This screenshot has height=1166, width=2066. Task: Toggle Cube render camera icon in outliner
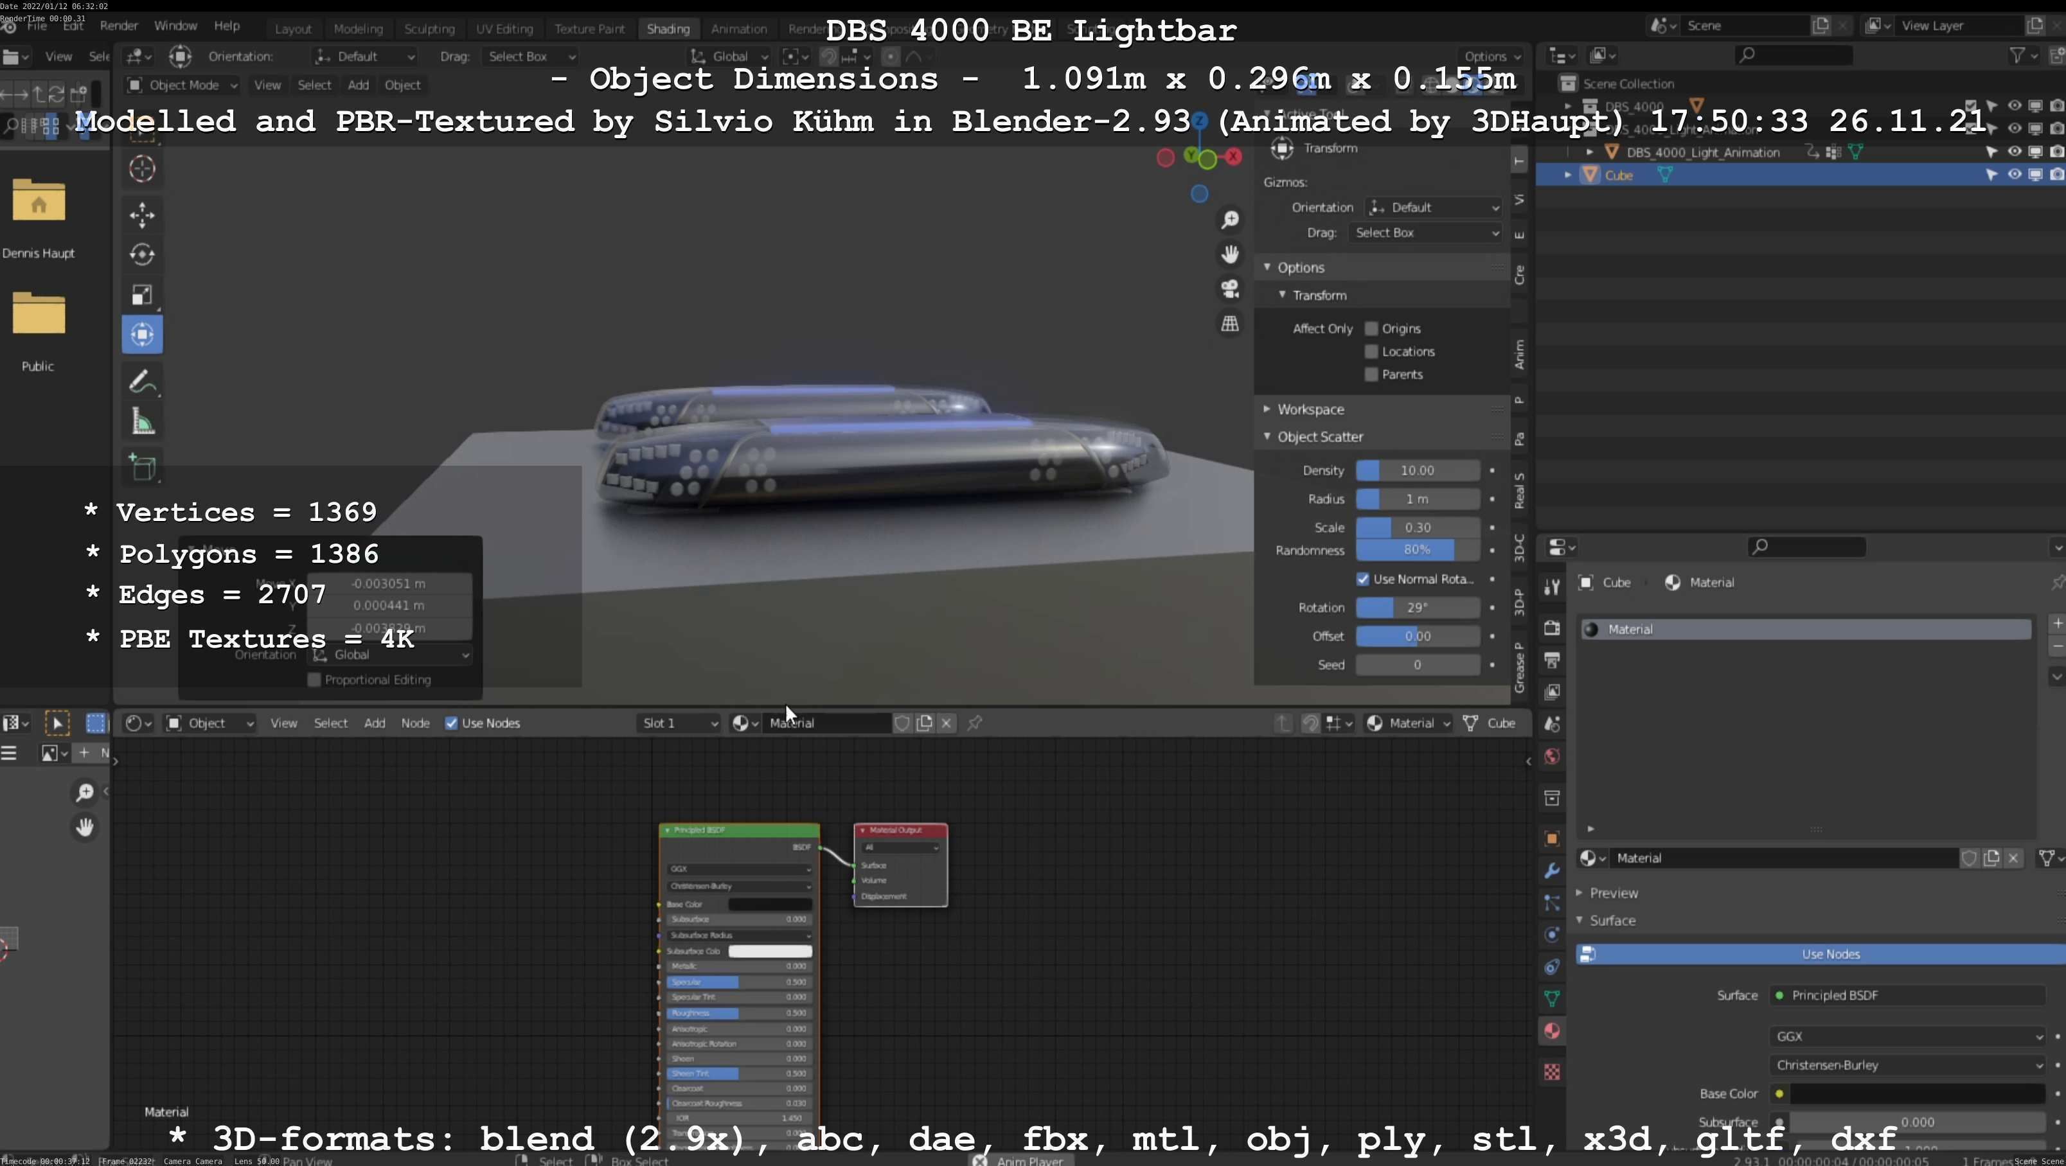(2057, 174)
